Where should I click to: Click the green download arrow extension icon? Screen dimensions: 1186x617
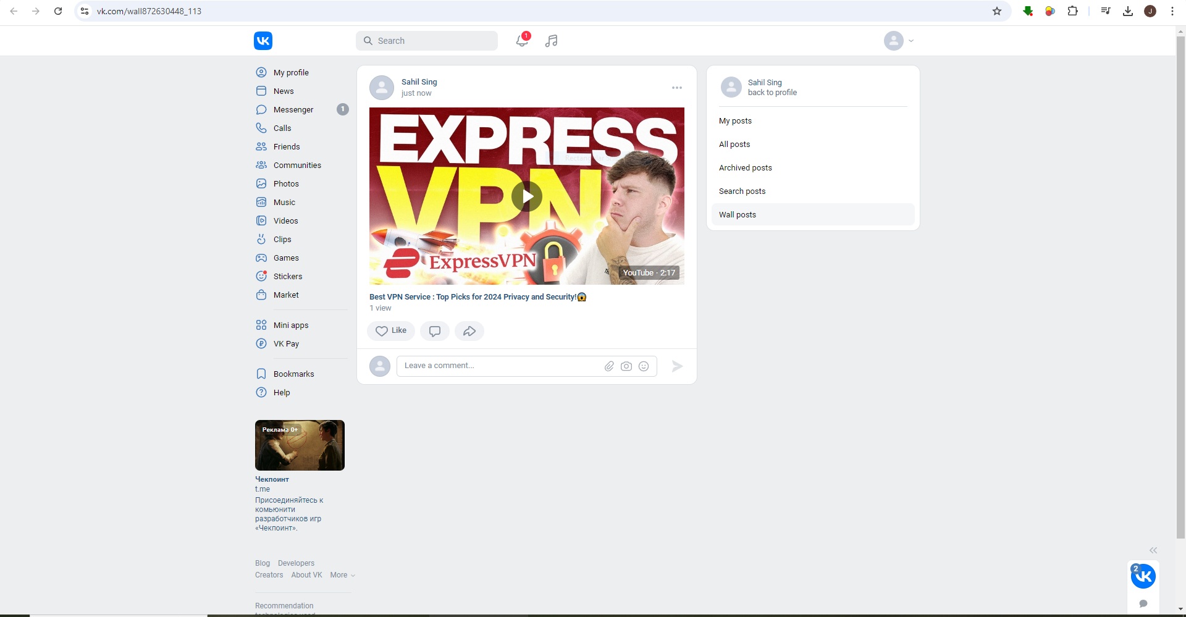pyautogui.click(x=1028, y=11)
